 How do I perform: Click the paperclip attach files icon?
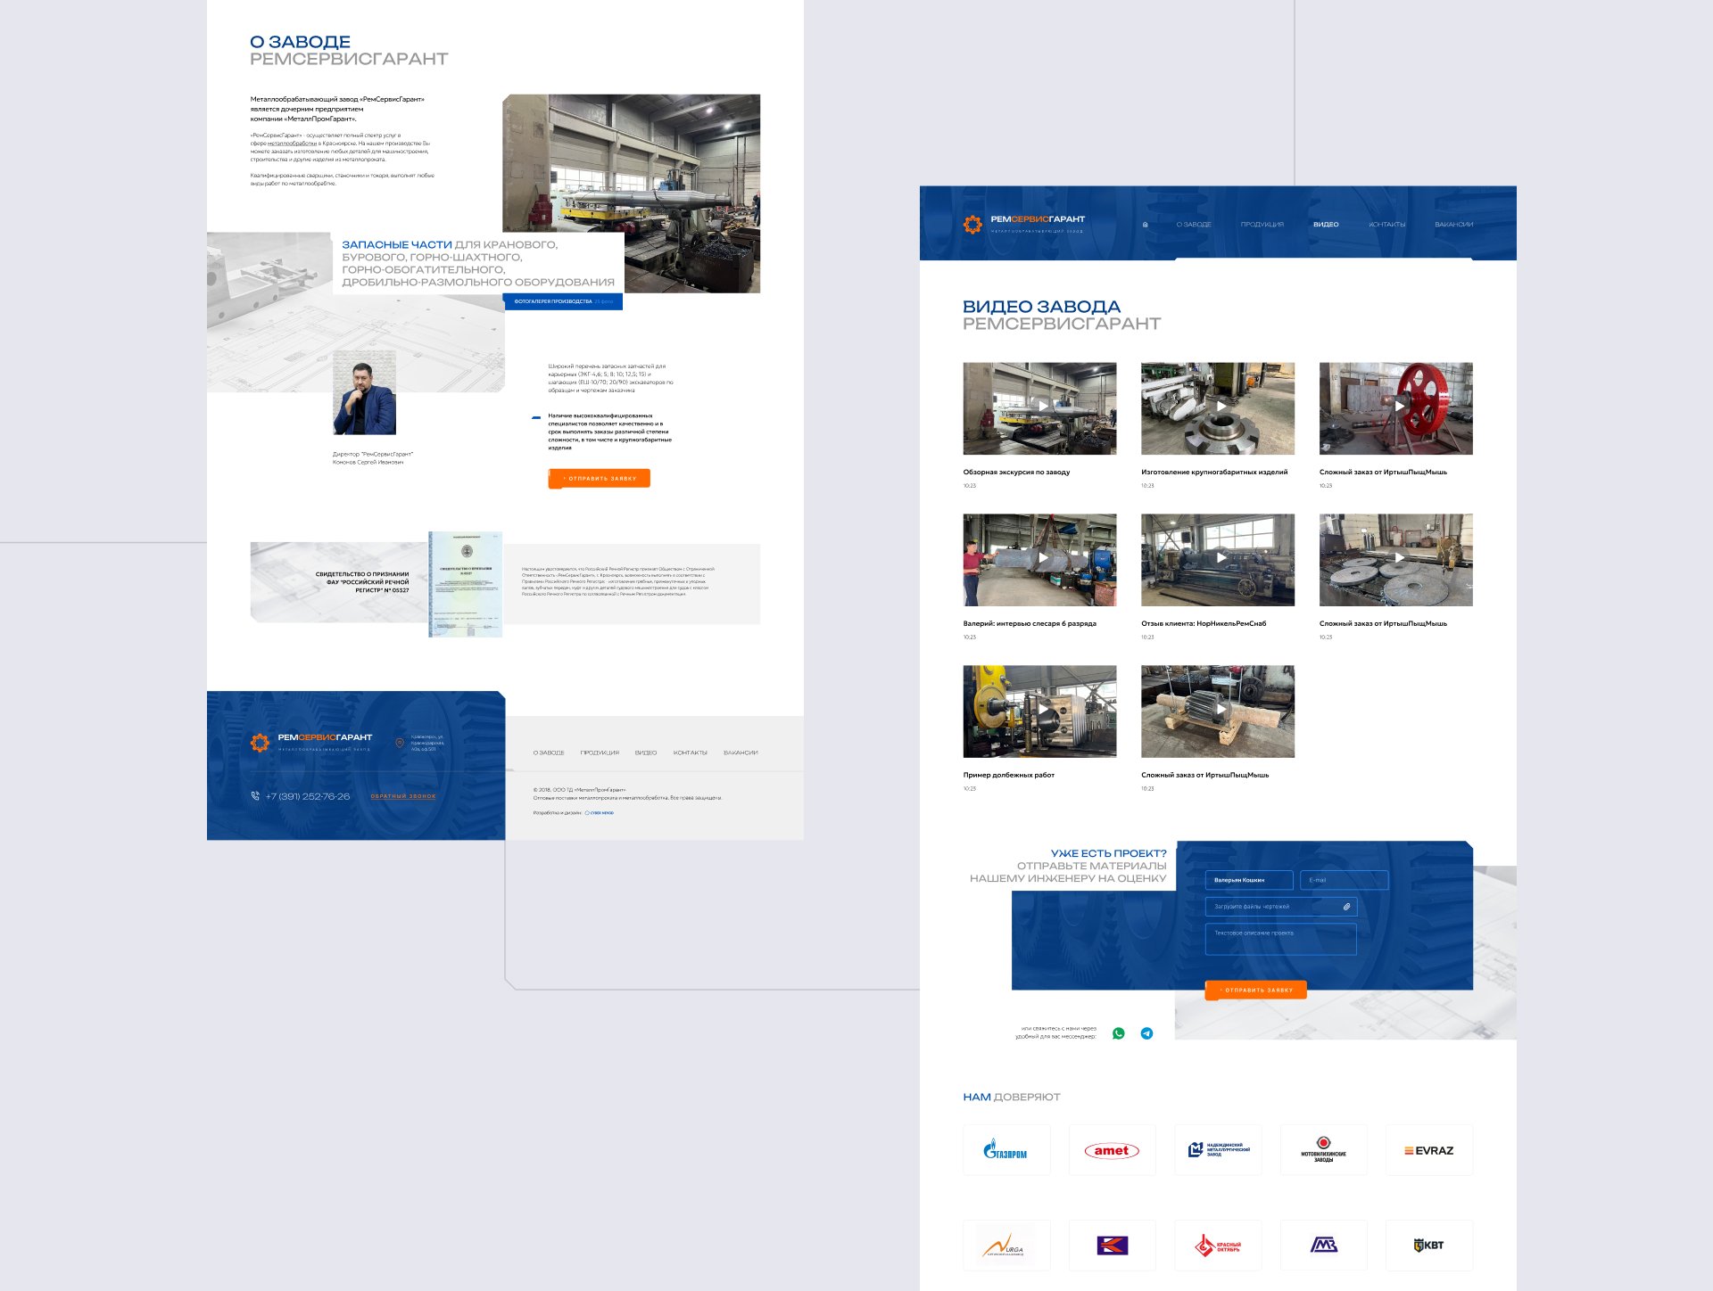point(1346,907)
